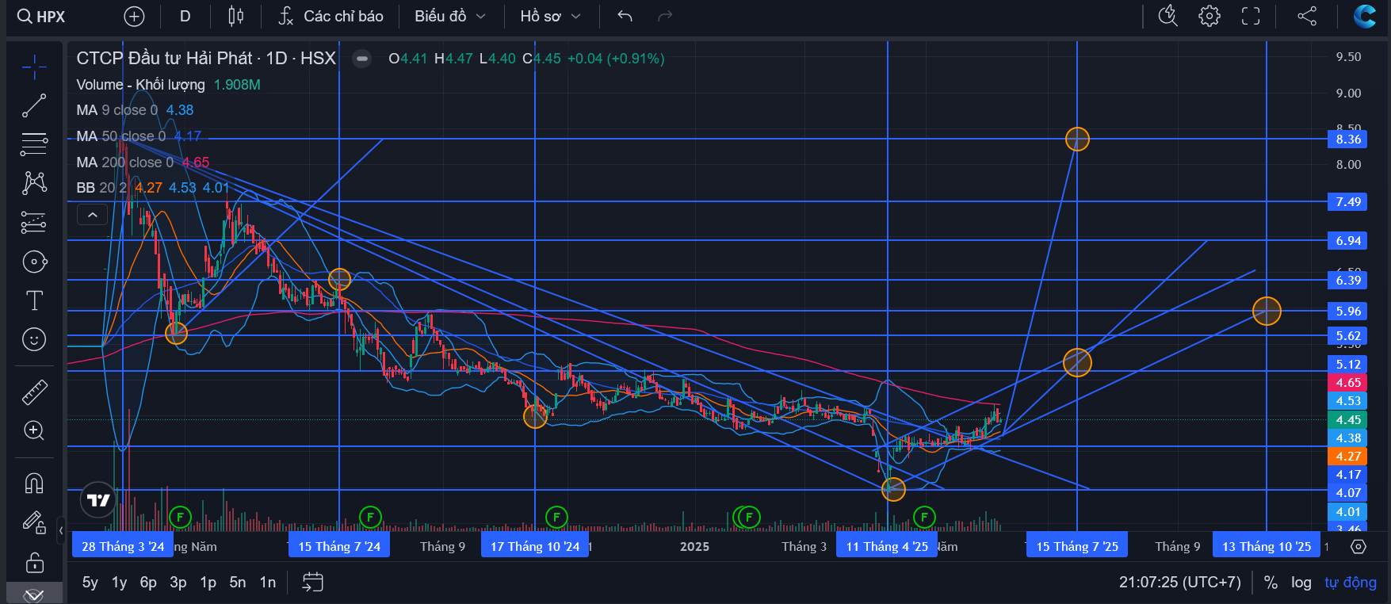Select the forecasting and measurement tool
The image size is (1391, 604).
point(34,223)
